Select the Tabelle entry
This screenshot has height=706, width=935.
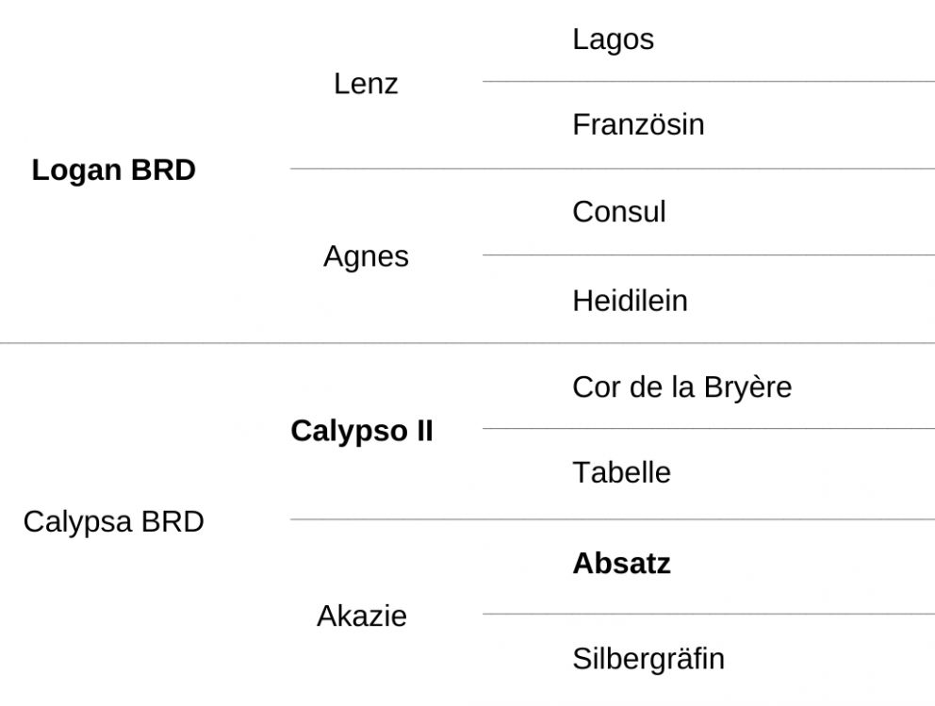(x=621, y=473)
